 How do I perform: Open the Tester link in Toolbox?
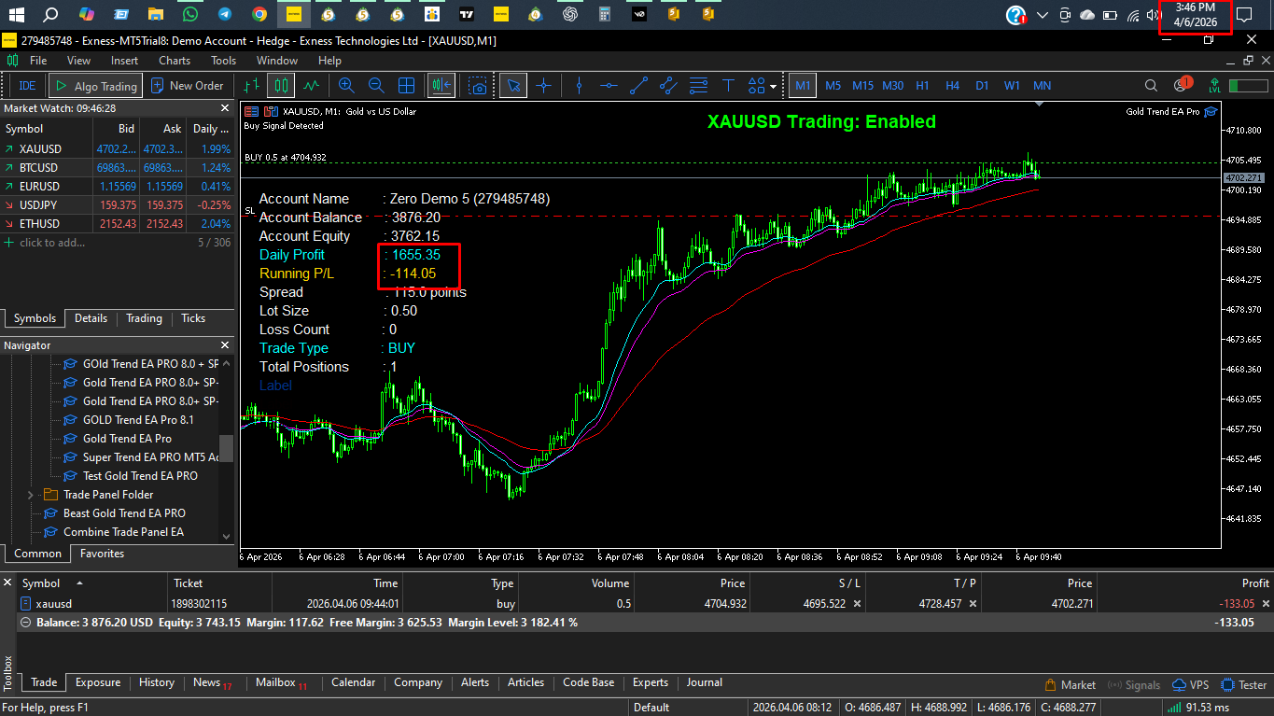(1244, 685)
